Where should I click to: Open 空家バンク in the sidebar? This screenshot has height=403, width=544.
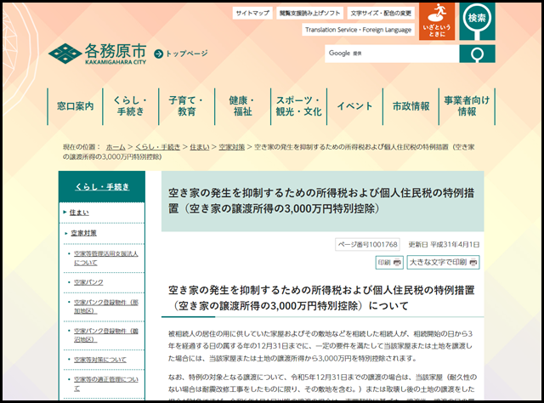pos(88,282)
